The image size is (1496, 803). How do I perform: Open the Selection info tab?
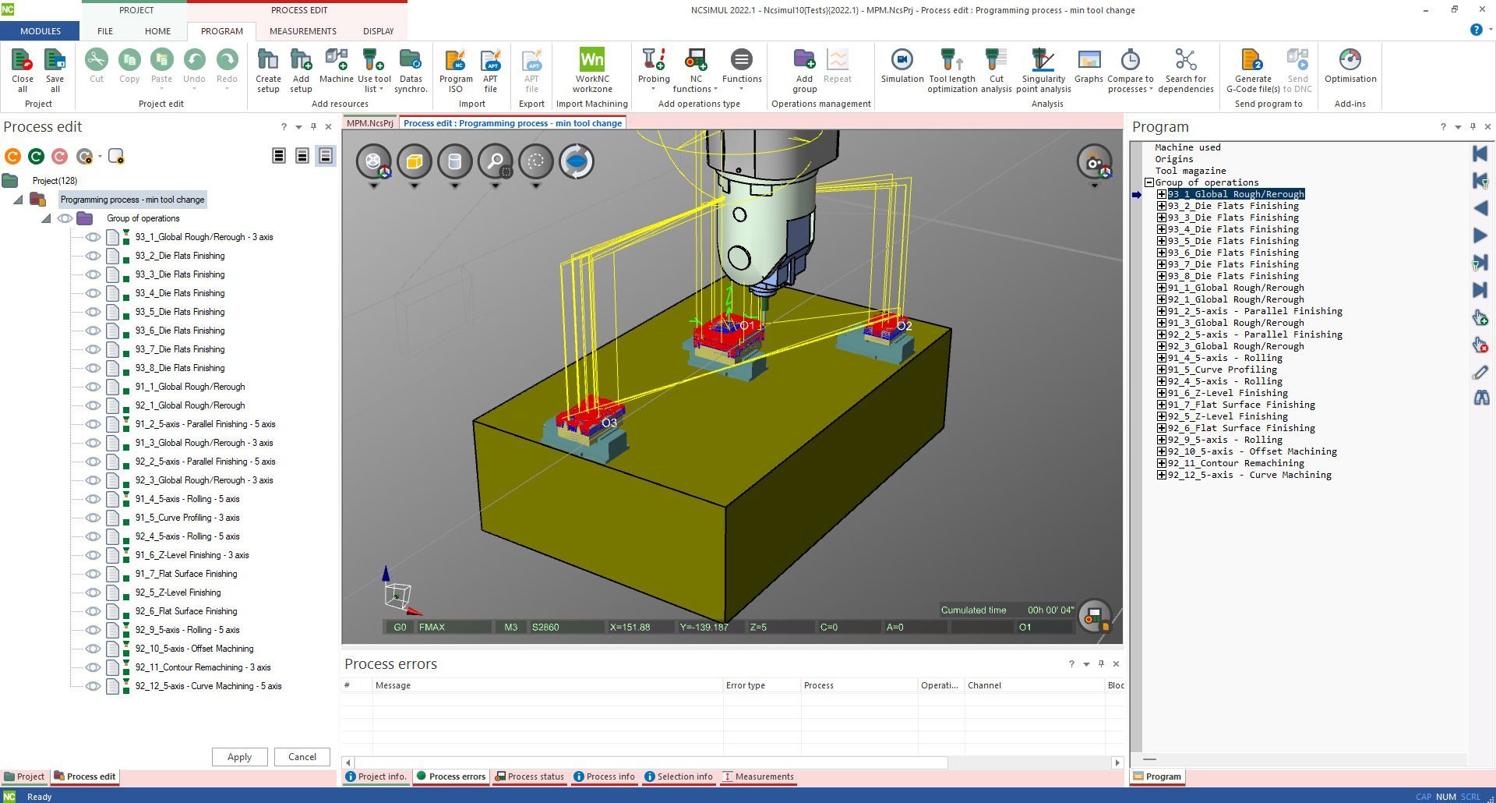click(x=678, y=776)
